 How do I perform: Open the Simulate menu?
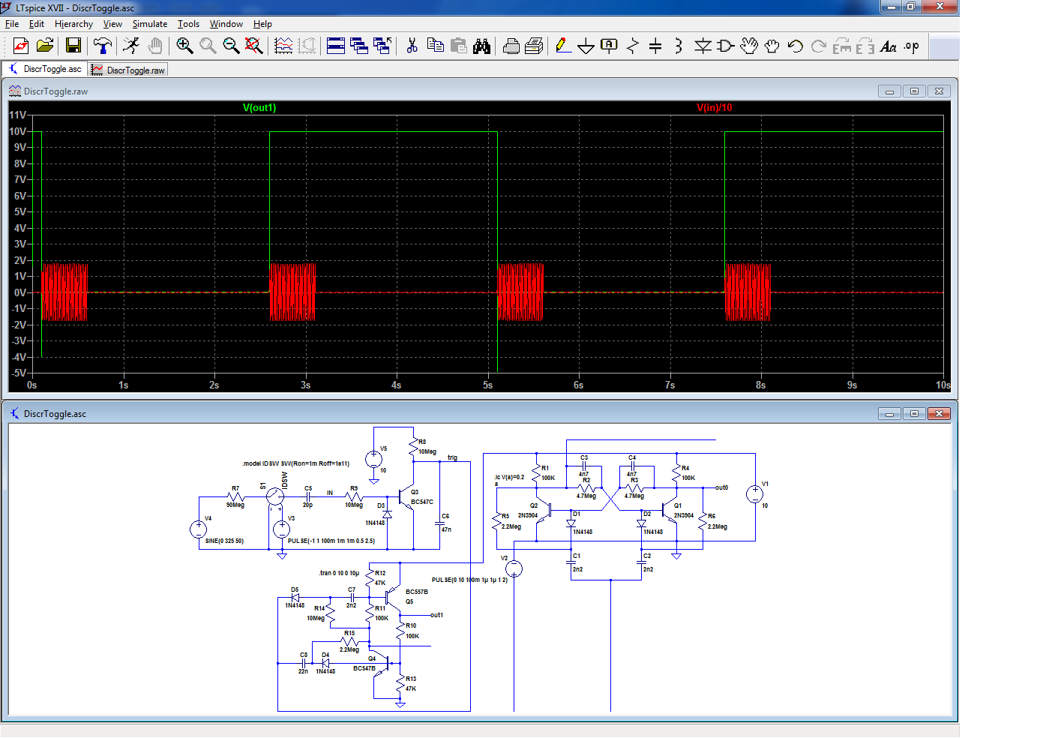pos(150,24)
